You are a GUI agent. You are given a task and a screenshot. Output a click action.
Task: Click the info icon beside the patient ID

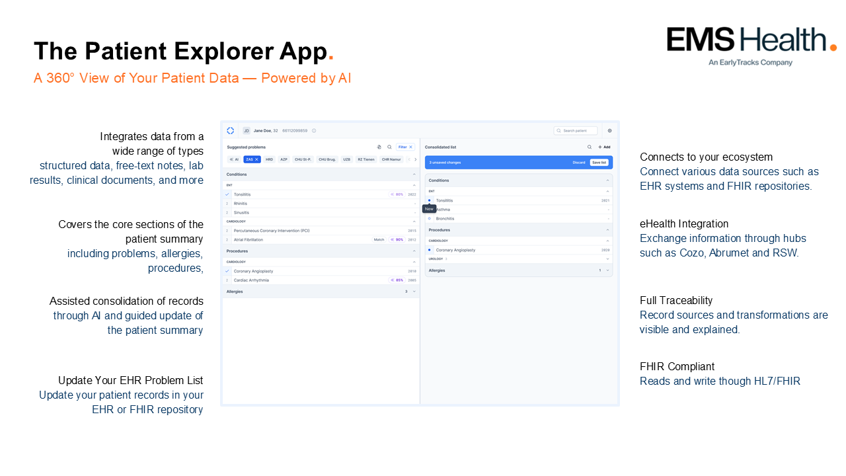point(314,131)
